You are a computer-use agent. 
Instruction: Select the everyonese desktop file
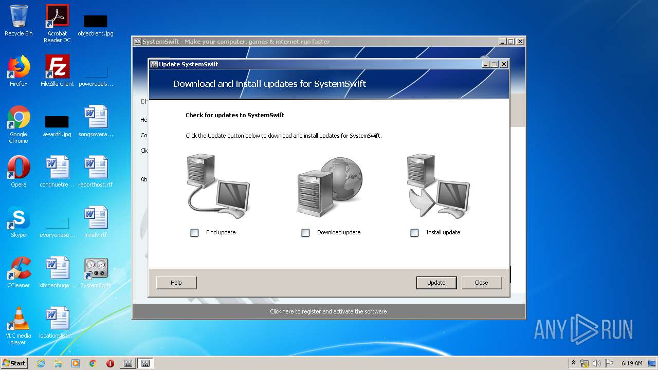[57, 227]
